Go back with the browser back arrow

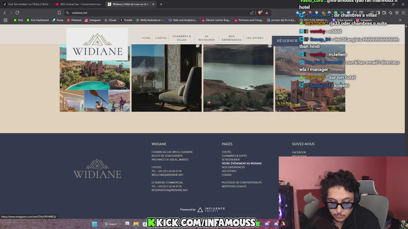(x=5, y=13)
